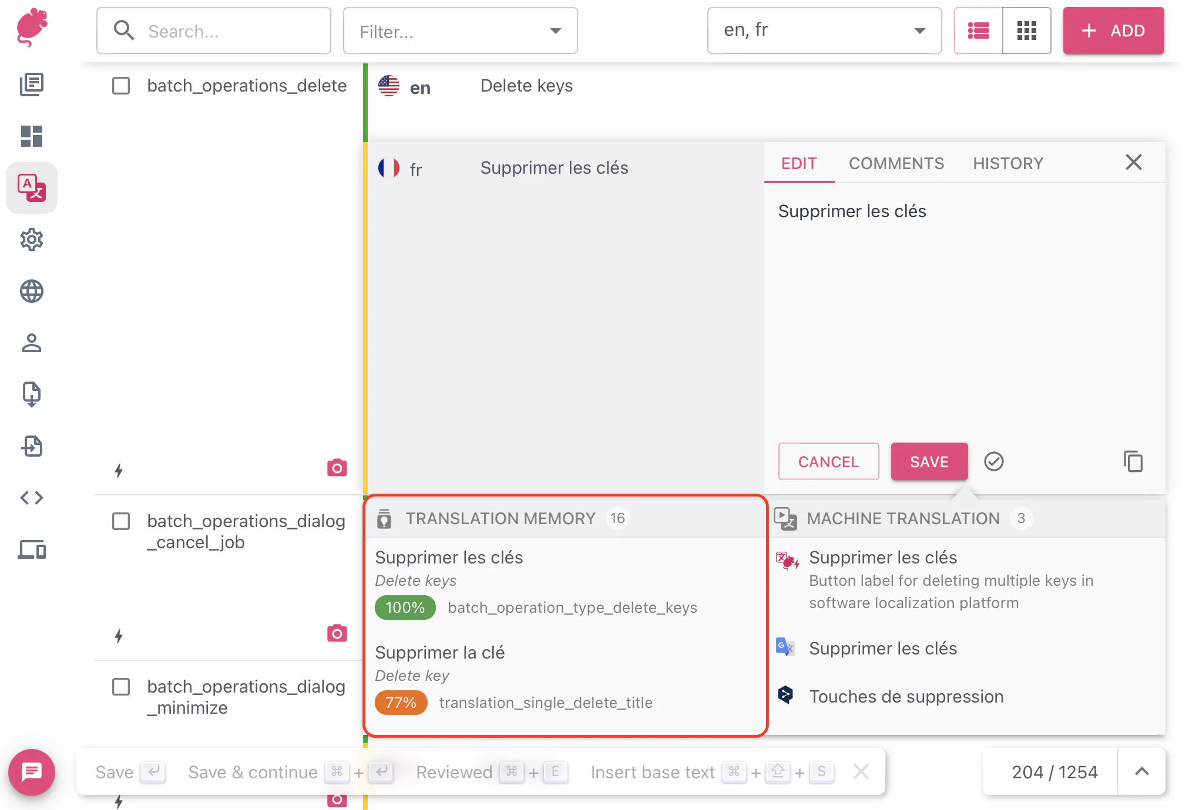Switch to the History tab

pyautogui.click(x=1007, y=163)
